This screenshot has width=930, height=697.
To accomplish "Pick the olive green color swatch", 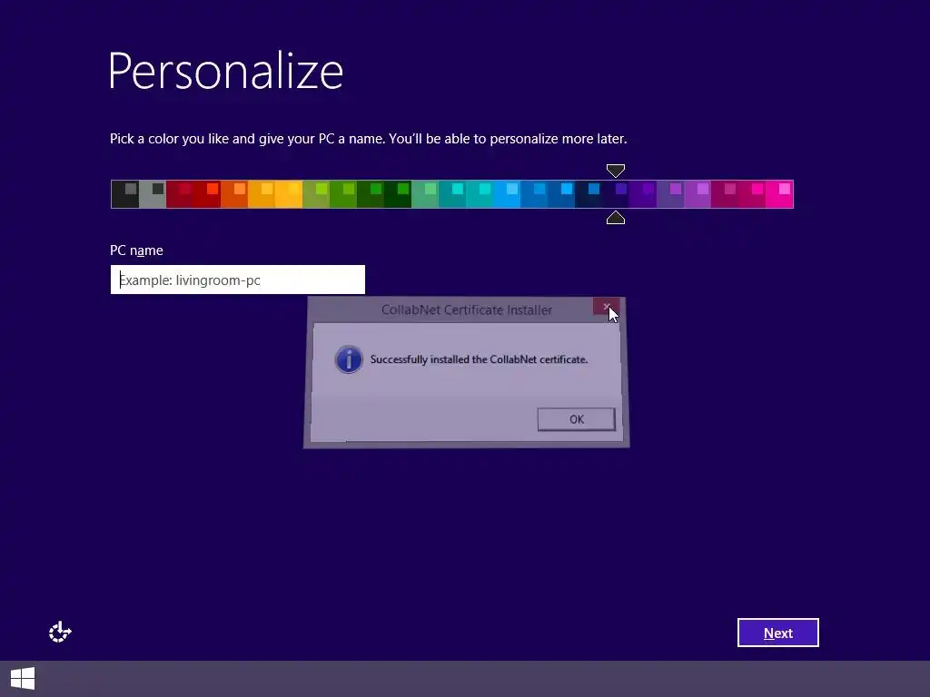I will pos(316,194).
